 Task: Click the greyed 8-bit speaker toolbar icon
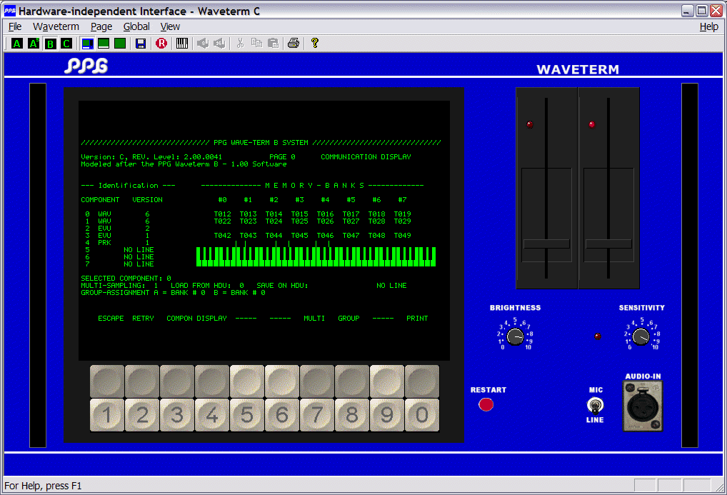[x=203, y=44]
